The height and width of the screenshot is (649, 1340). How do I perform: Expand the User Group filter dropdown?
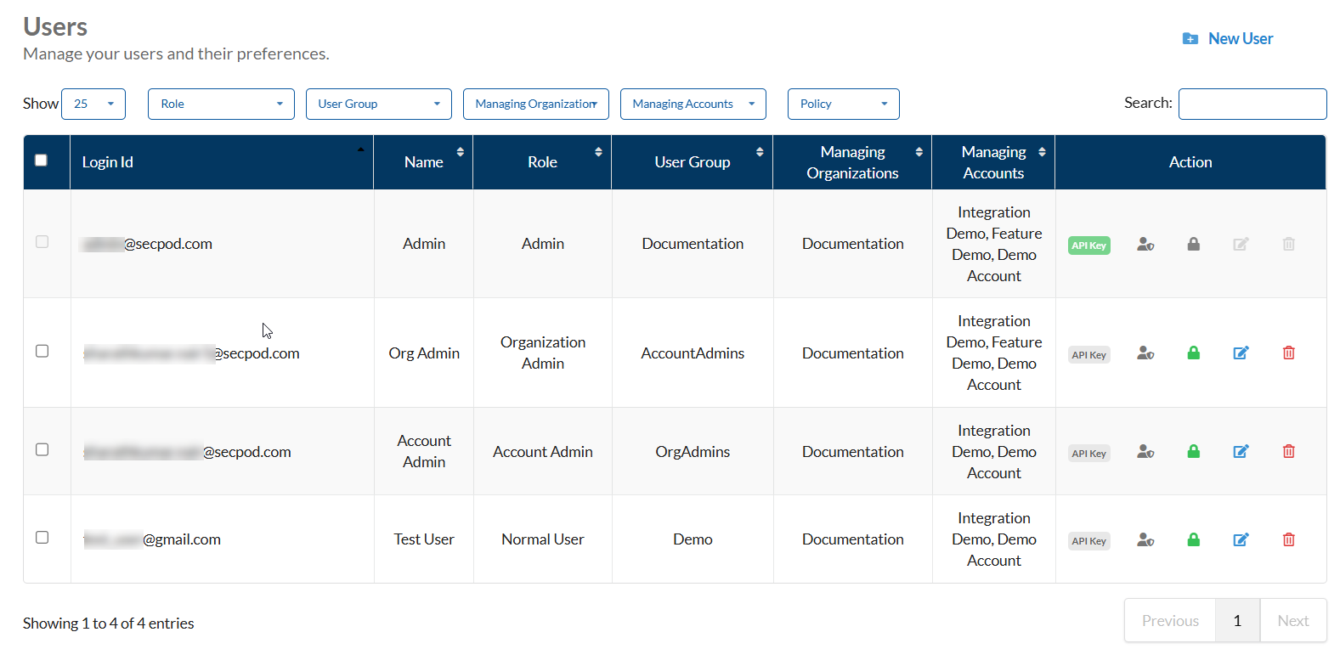click(x=378, y=104)
